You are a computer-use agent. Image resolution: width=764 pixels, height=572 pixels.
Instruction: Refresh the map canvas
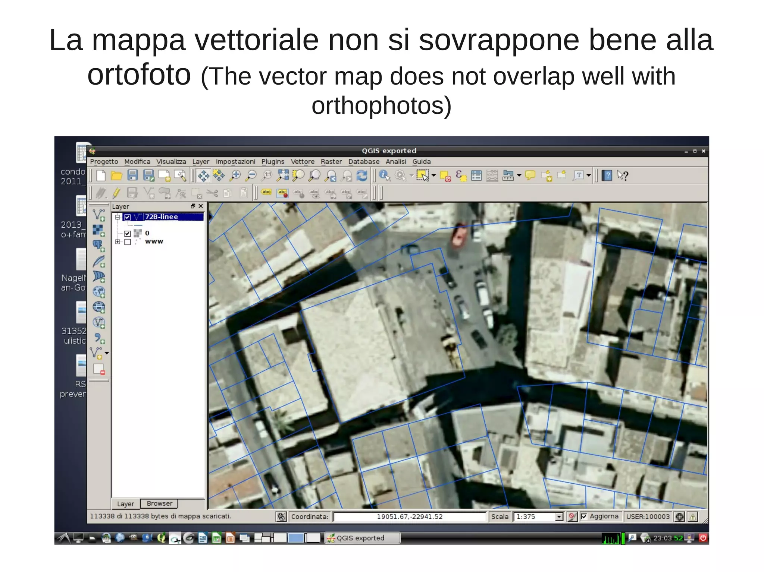[x=362, y=176]
